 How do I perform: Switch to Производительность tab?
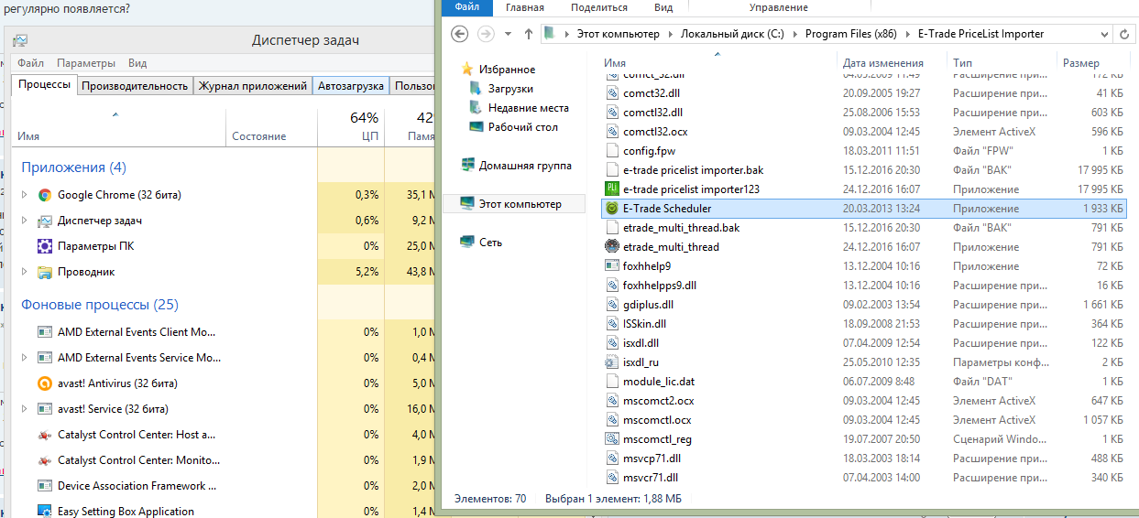click(x=135, y=86)
